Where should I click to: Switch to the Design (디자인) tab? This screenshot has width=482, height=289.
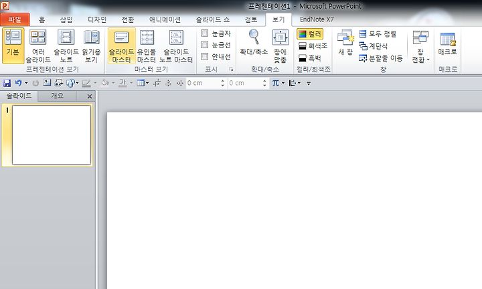pyautogui.click(x=97, y=19)
